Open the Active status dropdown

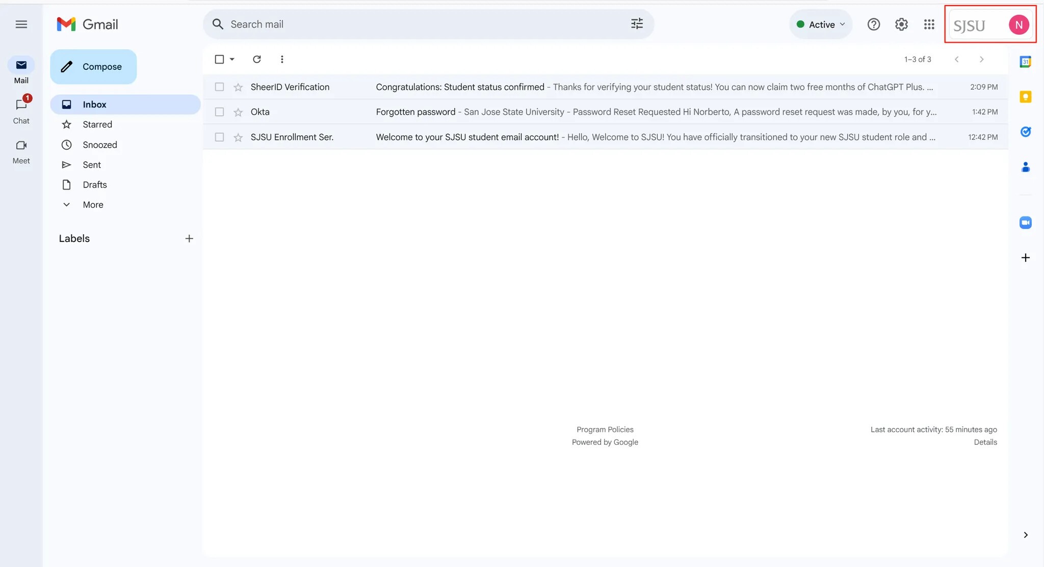point(821,24)
